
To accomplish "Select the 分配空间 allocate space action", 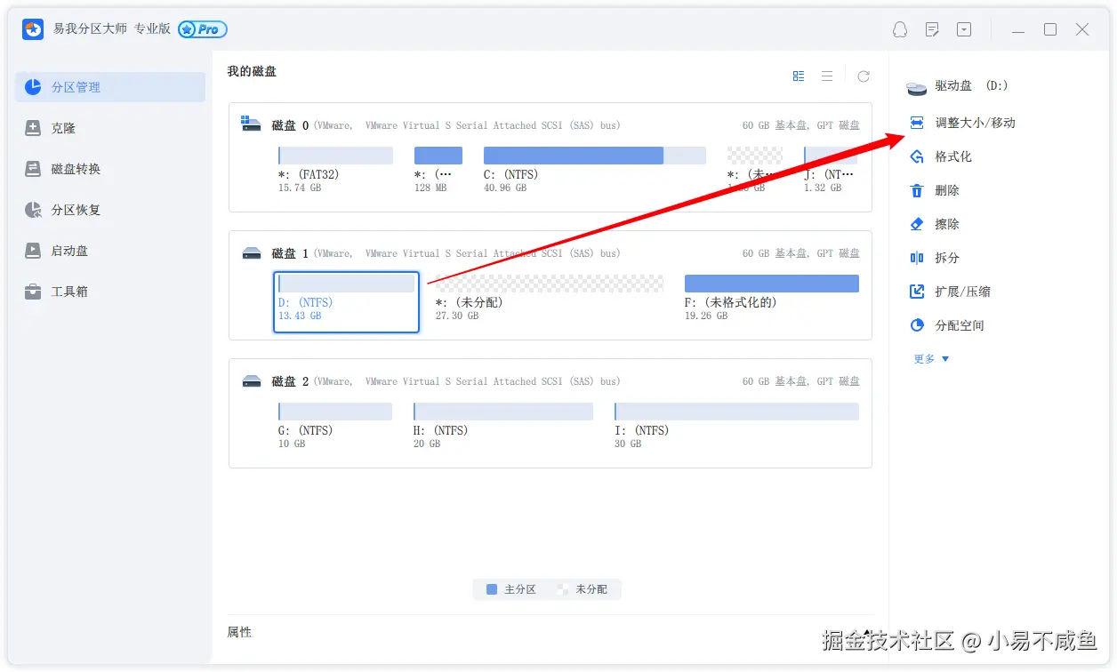I will point(947,325).
